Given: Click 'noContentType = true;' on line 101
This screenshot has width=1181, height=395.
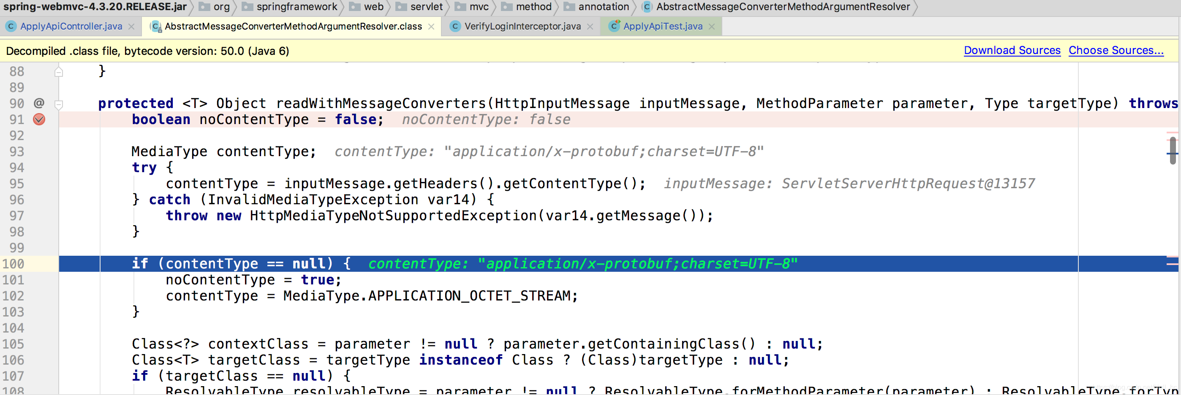Looking at the screenshot, I should tap(253, 280).
